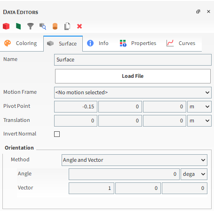The width and height of the screenshot is (214, 211).
Task: Close the Data Editors panel
Action: [x=208, y=12]
